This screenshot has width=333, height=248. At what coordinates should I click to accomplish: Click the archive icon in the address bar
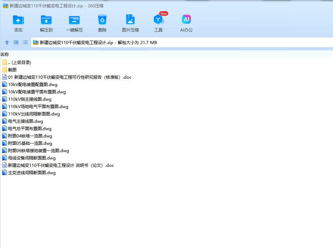36,42
